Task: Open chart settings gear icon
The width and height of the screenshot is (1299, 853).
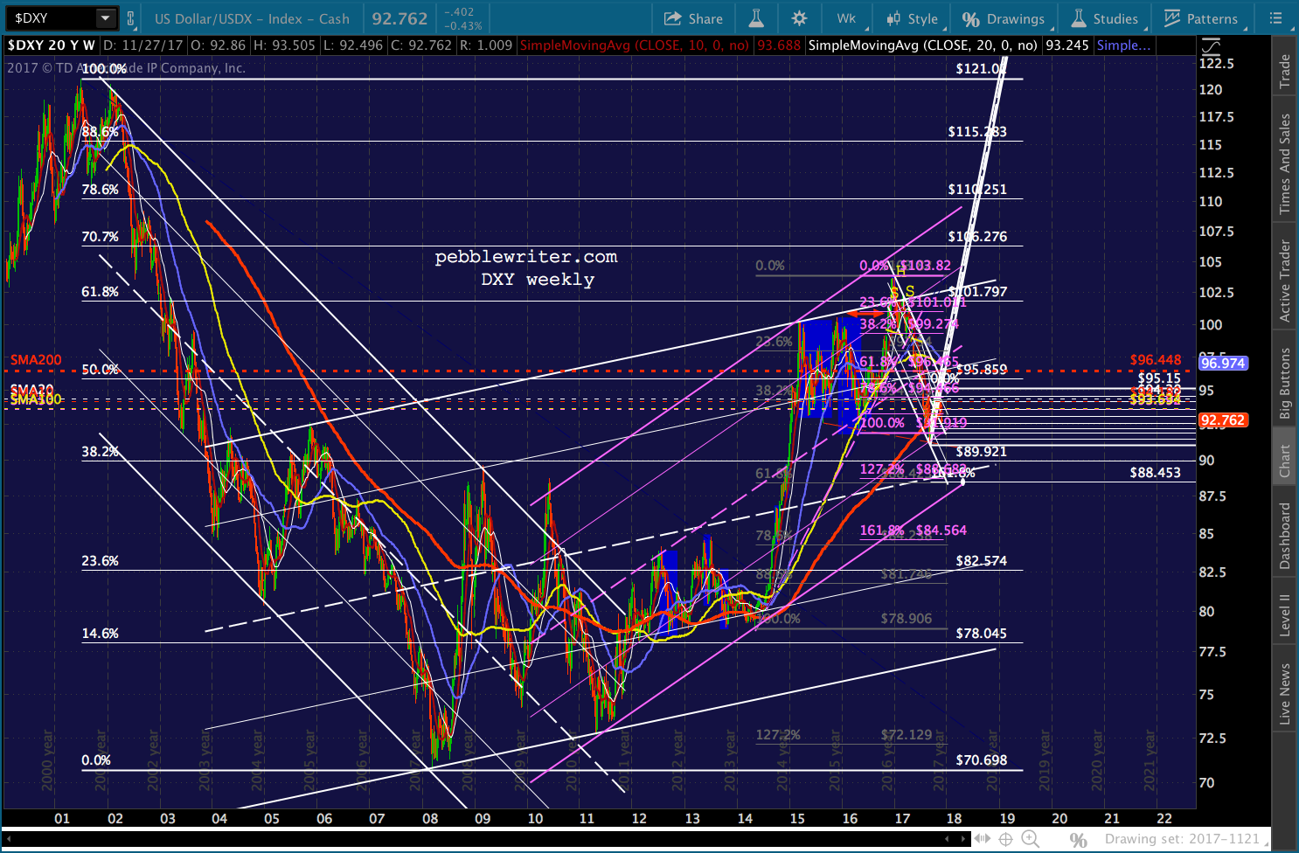Action: (x=799, y=18)
